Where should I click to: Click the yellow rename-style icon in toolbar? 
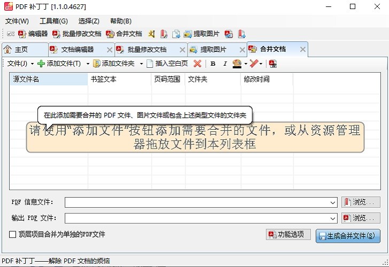click(x=152, y=34)
